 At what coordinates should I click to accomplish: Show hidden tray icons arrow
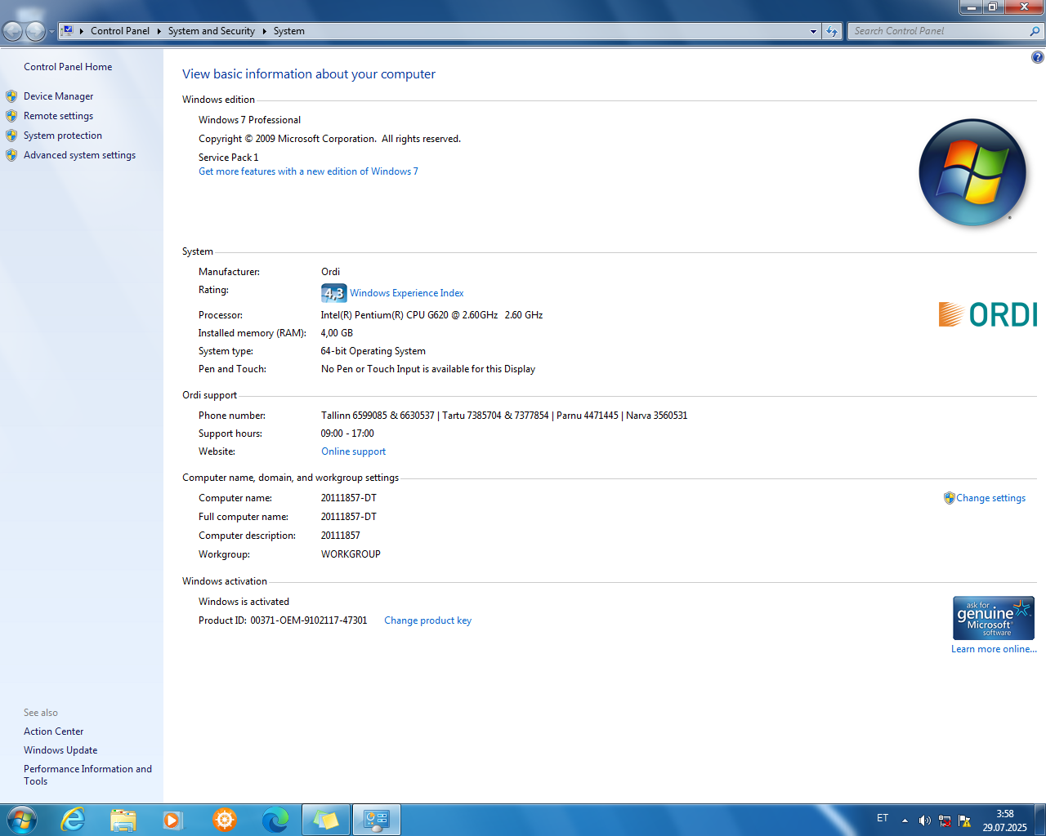[x=905, y=820]
